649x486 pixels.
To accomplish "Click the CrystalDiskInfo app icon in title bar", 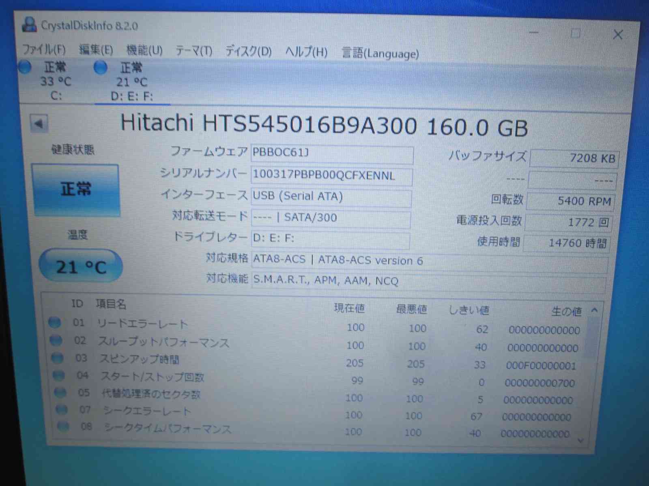I will pos(29,24).
